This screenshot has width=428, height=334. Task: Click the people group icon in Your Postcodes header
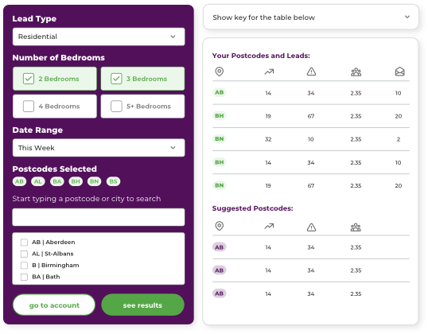point(356,72)
